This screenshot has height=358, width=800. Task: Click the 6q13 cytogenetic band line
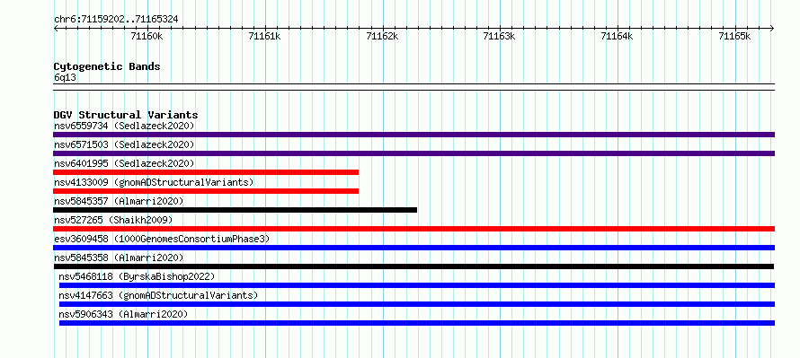click(x=413, y=87)
